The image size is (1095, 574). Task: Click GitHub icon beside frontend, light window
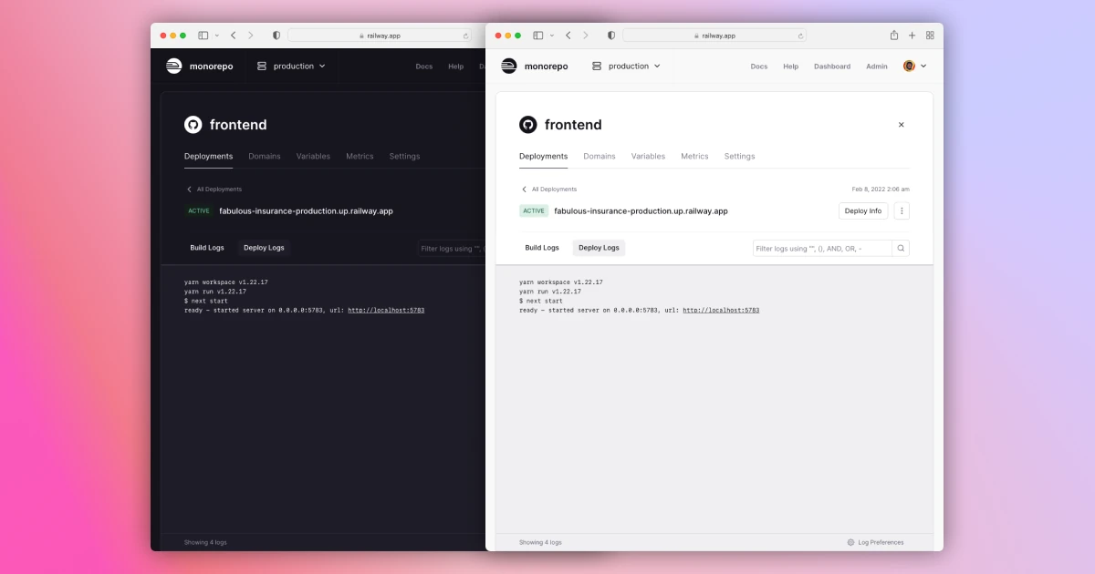click(528, 125)
